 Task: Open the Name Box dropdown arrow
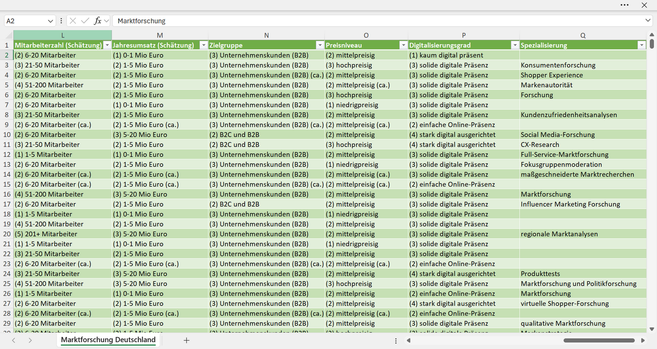50,21
